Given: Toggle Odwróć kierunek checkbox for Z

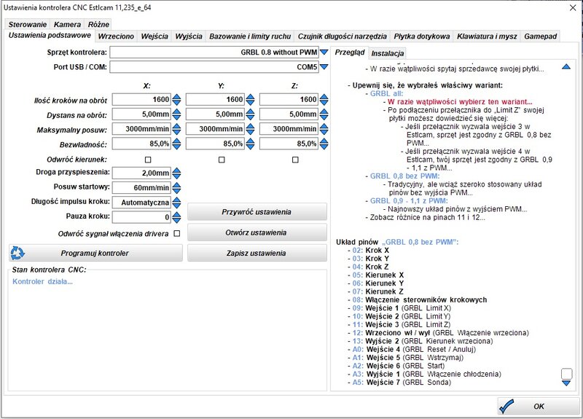Looking at the screenshot, I should click(295, 160).
